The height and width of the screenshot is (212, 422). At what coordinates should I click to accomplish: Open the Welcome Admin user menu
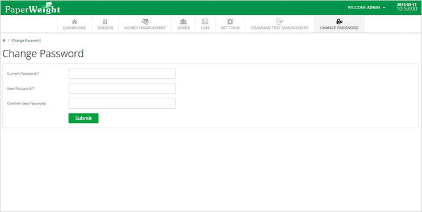pos(366,7)
